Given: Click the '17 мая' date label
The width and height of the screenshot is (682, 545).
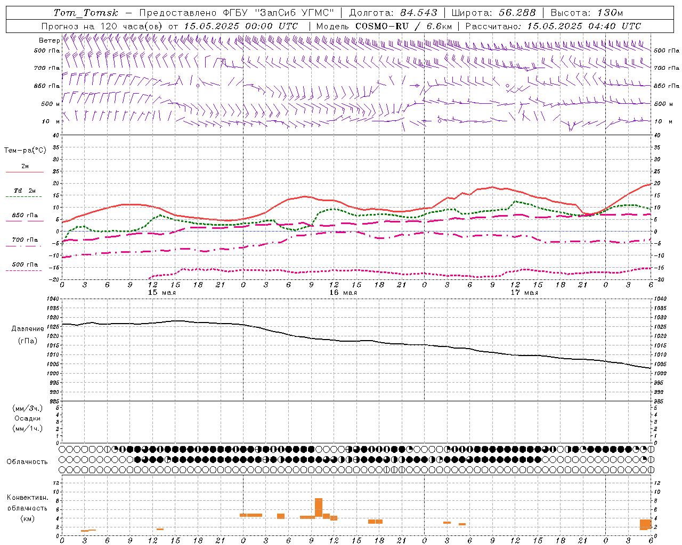Looking at the screenshot, I should [524, 293].
